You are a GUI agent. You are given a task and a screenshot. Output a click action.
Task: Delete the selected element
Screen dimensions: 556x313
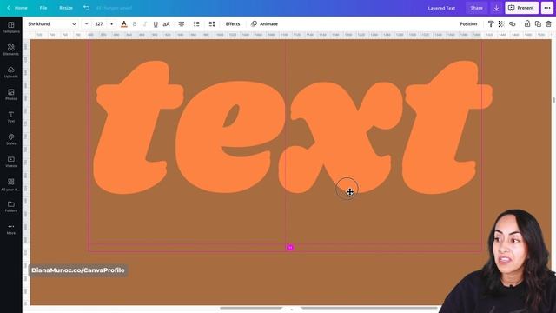pyautogui.click(x=548, y=24)
